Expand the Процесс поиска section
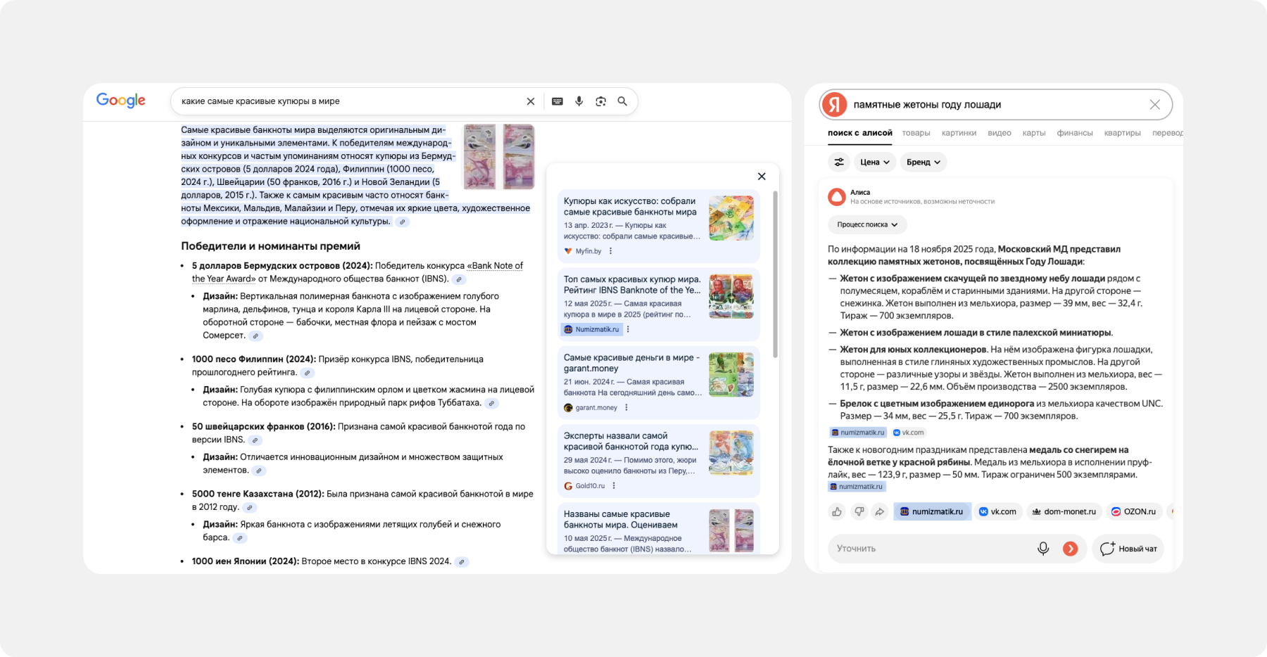This screenshot has width=1267, height=657. click(x=867, y=224)
